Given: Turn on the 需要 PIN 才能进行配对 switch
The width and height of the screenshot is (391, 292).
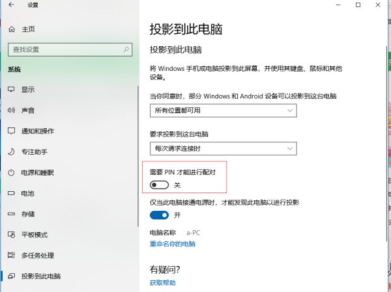Looking at the screenshot, I should click(159, 185).
